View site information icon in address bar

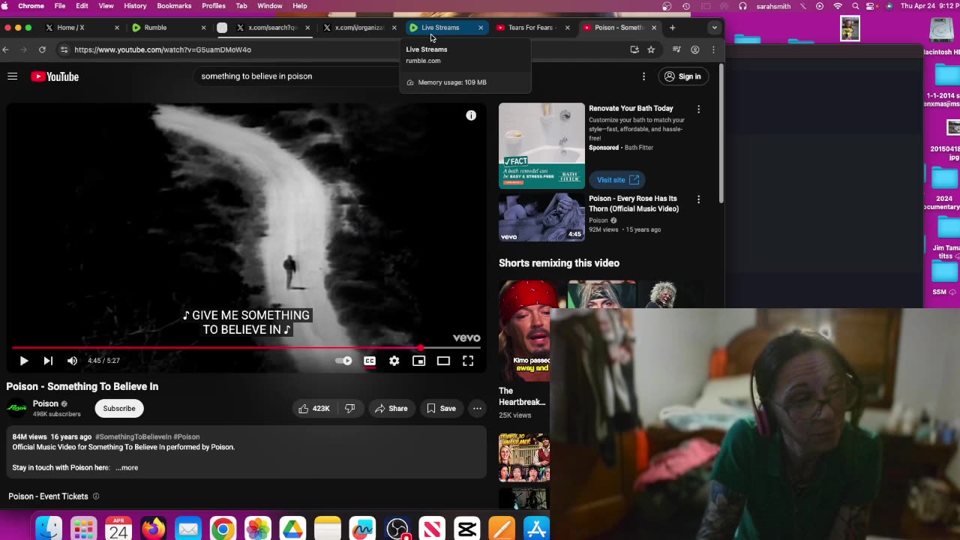coord(64,49)
